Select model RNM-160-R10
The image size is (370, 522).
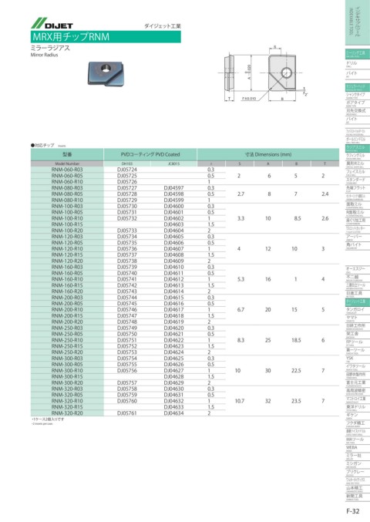click(67, 279)
